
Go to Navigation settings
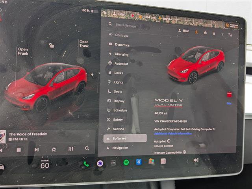point(117,148)
